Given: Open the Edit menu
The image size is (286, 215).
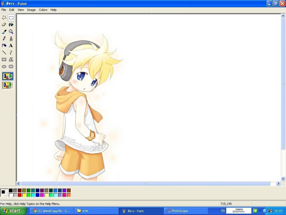Looking at the screenshot, I should coord(12,10).
